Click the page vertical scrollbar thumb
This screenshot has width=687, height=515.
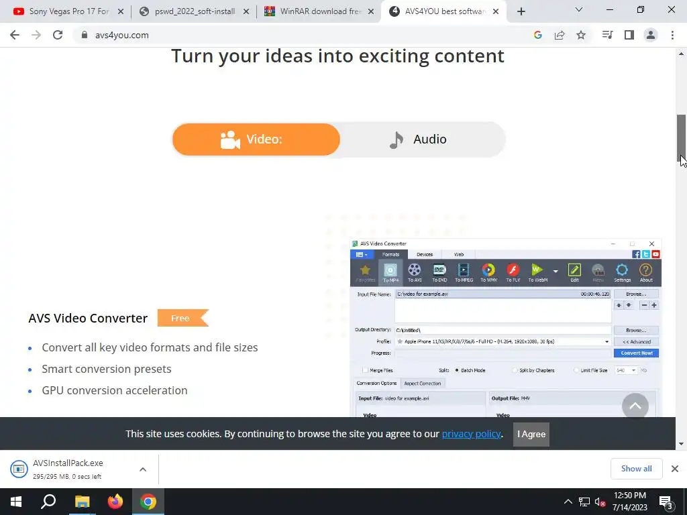[x=681, y=138]
